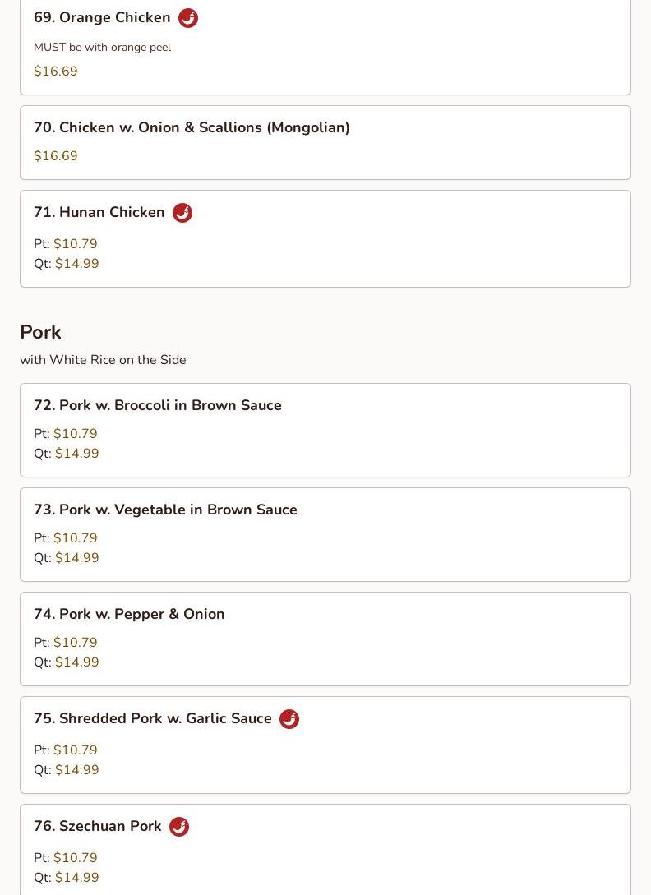Screen dimensions: 651x895
Task: Select 72. Pork w. Broccoli in Brown Sauce
Action: coord(157,405)
